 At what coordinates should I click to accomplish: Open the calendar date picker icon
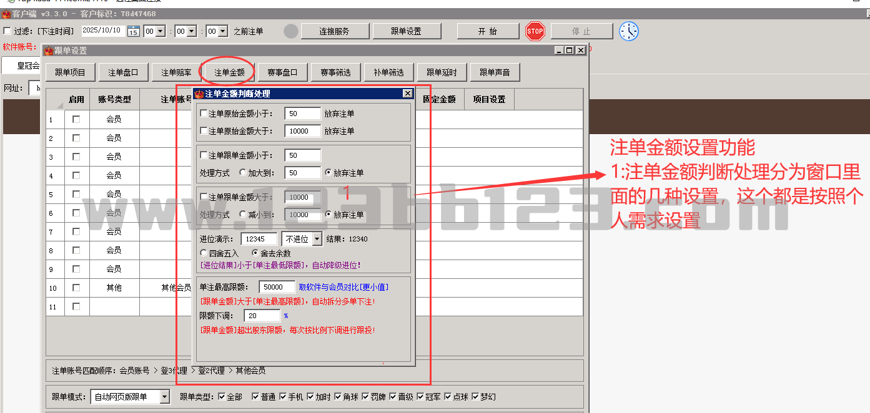pyautogui.click(x=133, y=31)
